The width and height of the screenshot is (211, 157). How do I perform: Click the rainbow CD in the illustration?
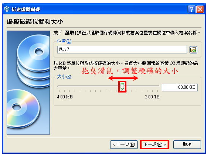(x=23, y=109)
